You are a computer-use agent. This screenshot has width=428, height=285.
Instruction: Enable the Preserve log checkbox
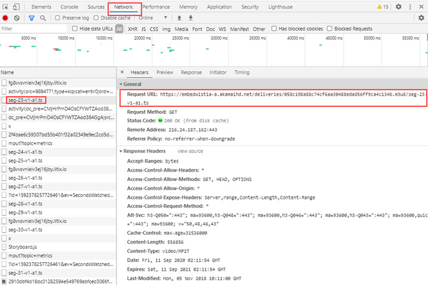[58, 18]
